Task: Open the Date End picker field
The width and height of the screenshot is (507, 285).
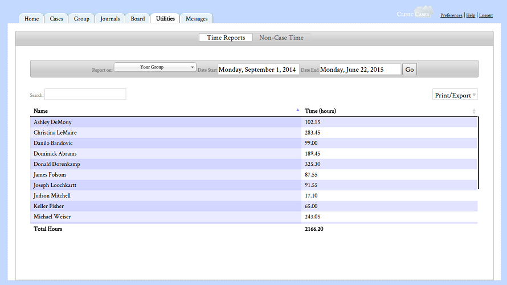Action: [359, 70]
